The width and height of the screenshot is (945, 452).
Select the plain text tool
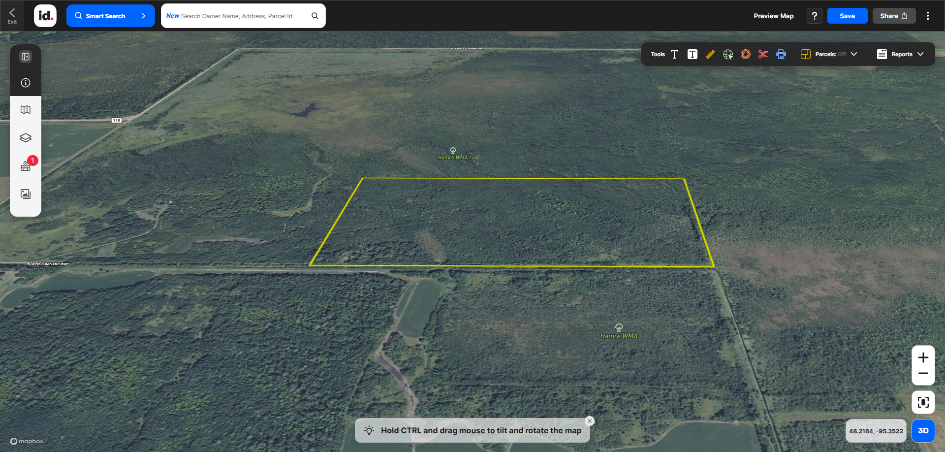tap(674, 54)
